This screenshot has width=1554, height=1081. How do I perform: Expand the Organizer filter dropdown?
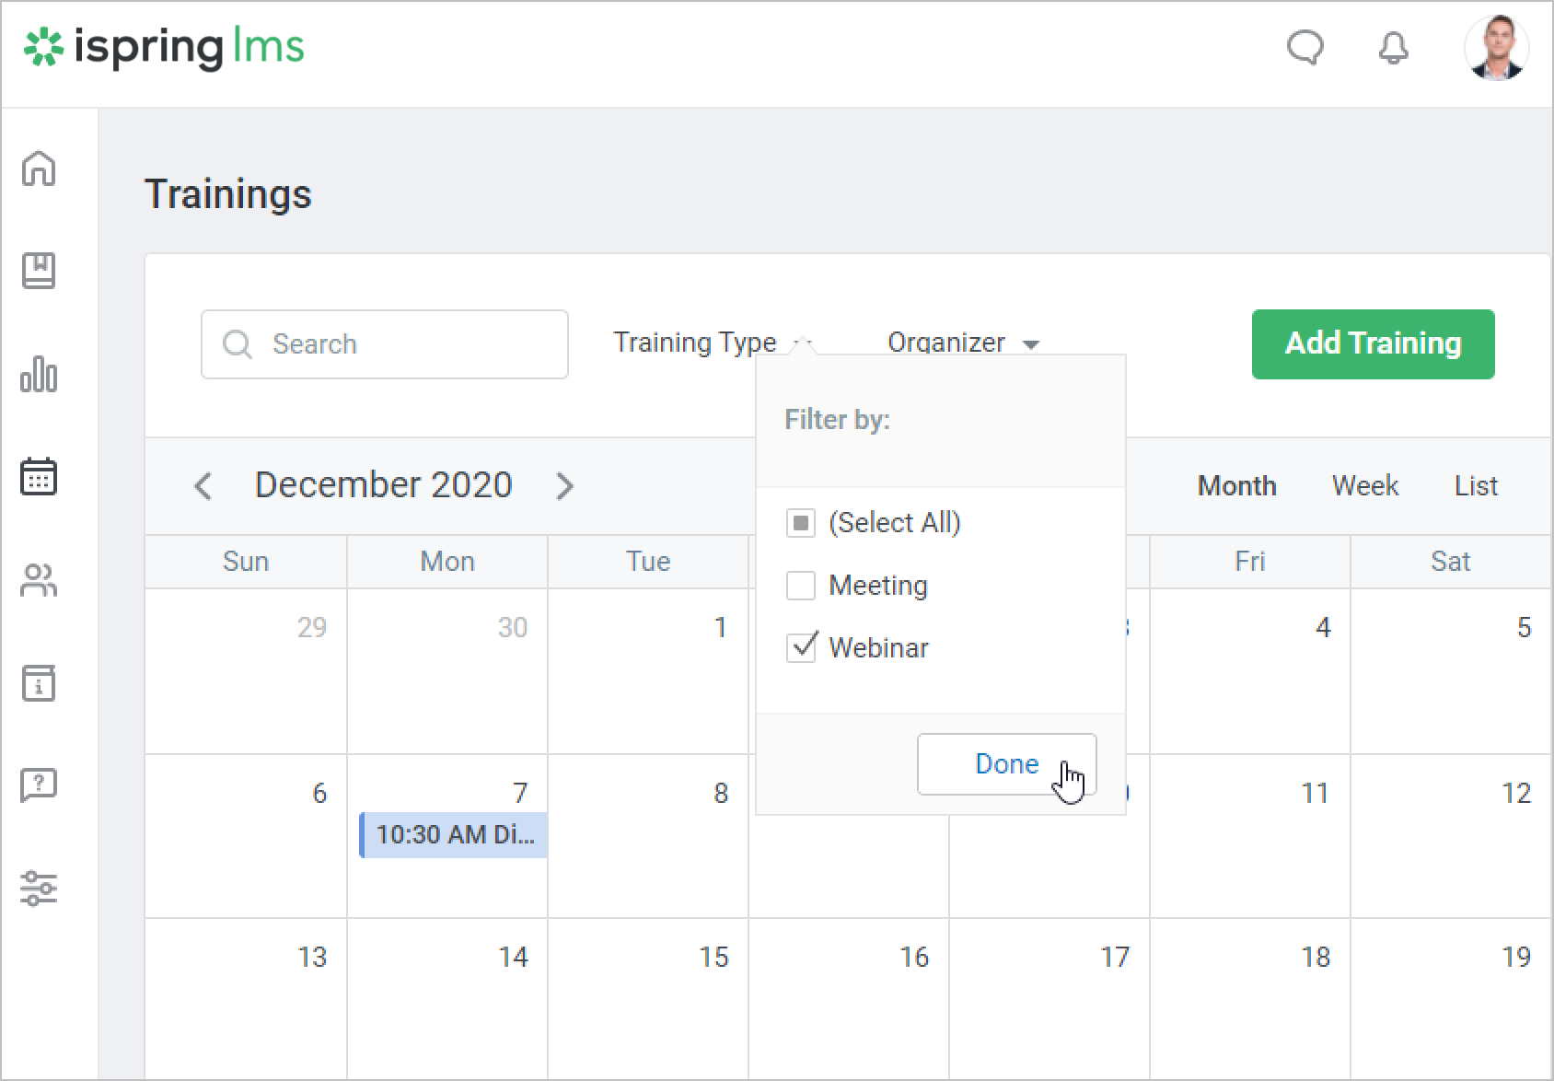(962, 343)
